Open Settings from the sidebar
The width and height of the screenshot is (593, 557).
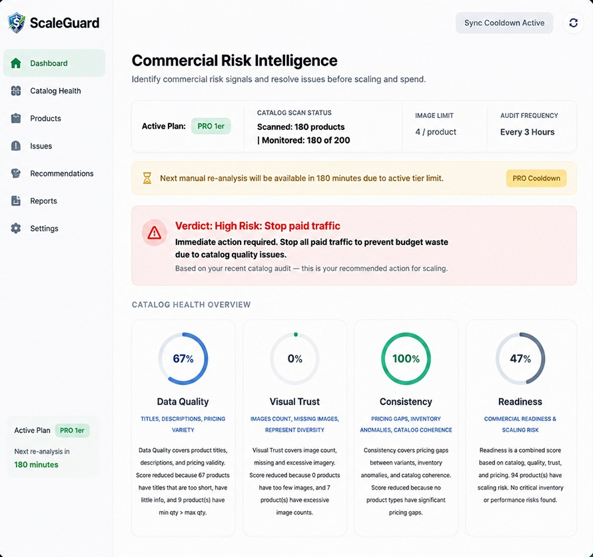click(x=54, y=229)
